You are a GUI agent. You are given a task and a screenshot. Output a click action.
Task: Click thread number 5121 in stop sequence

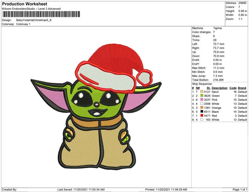point(207,92)
